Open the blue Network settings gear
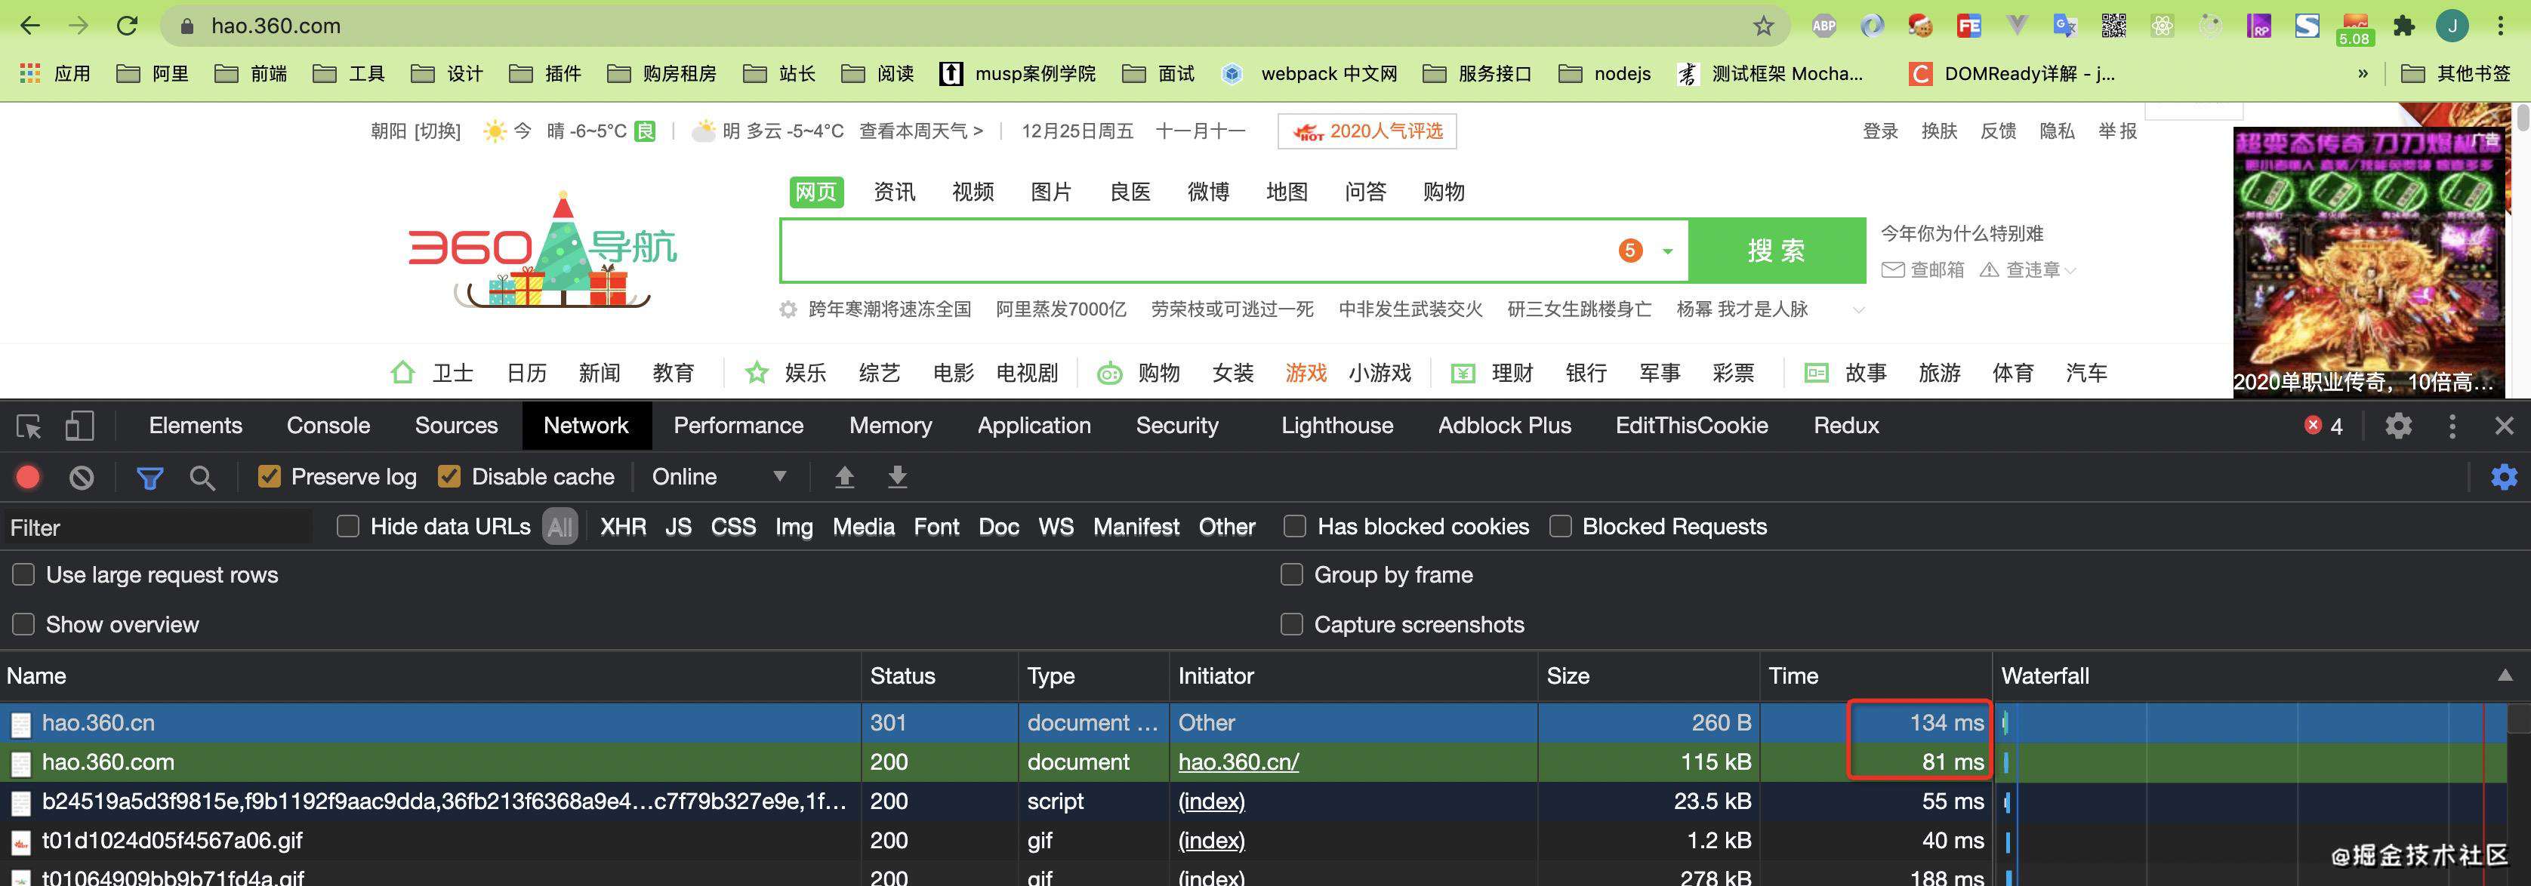This screenshot has height=886, width=2531. [2504, 478]
